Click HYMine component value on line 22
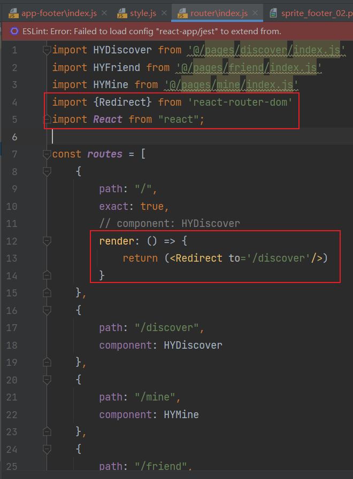Image resolution: width=353 pixels, height=479 pixels. 181,414
